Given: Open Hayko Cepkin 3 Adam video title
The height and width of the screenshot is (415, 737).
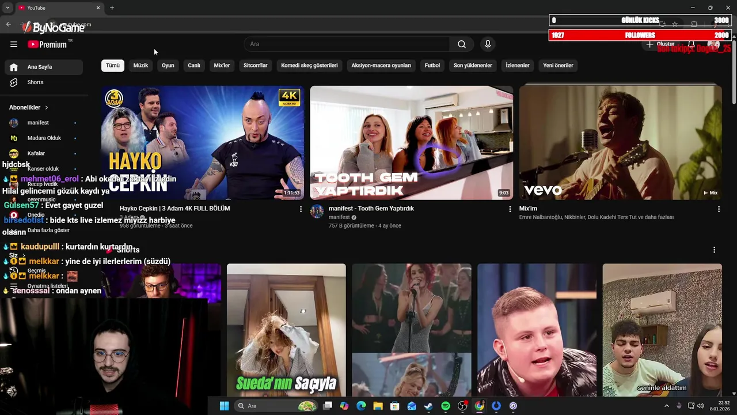Looking at the screenshot, I should 174,209.
